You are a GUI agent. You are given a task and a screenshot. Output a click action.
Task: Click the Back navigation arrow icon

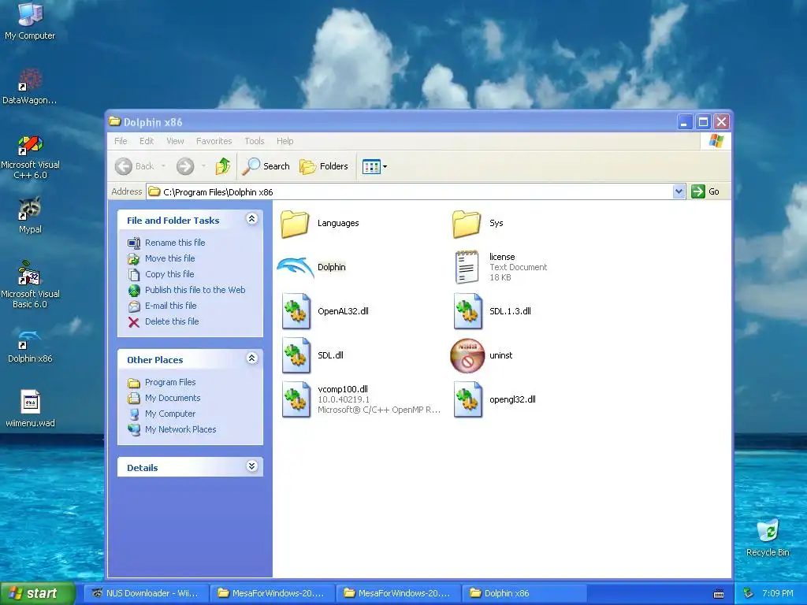pyautogui.click(x=124, y=166)
